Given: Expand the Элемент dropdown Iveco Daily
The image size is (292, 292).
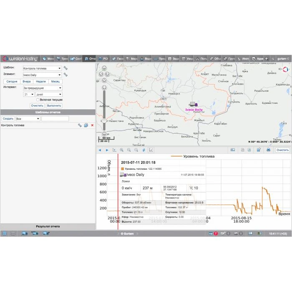Looking at the screenshot, I should [x=42, y=75].
